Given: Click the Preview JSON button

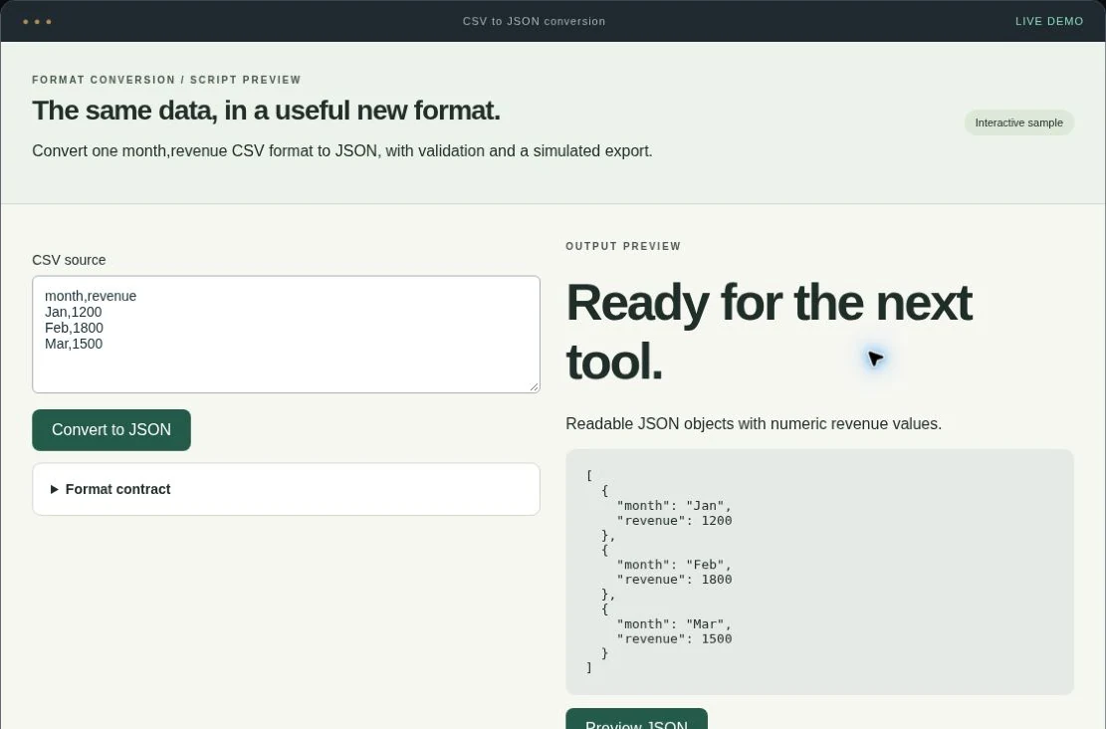Looking at the screenshot, I should [636, 718].
